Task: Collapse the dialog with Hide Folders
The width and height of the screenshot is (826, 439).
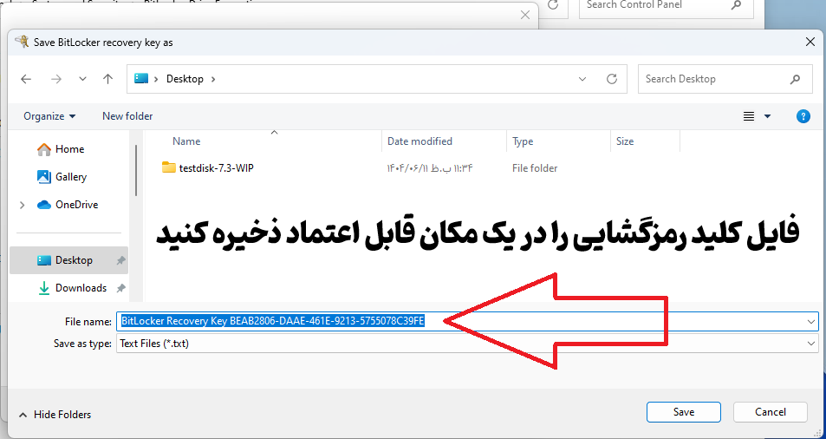Action: 54,415
